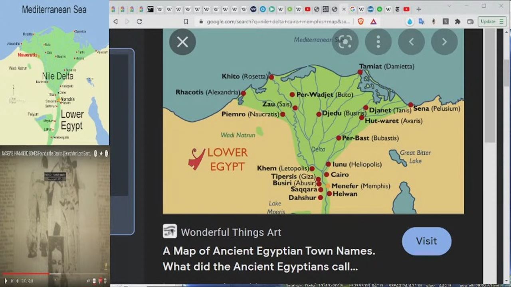Reload the current page
Screen dimensions: 511x287
(139, 22)
